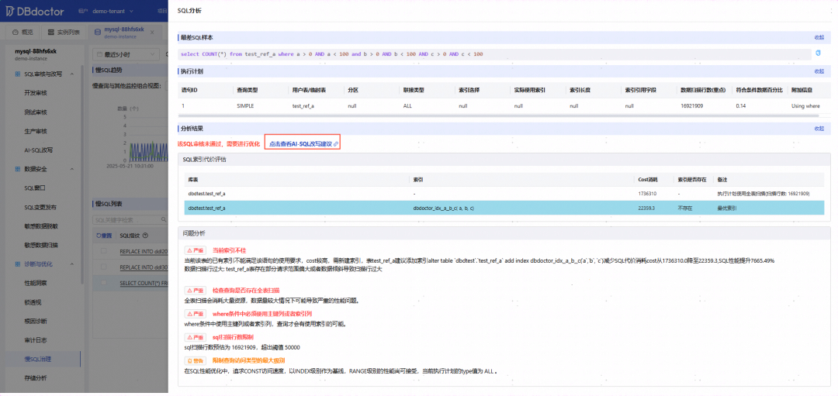838x396 pixels.
Task: Close the mysql-88hfs6xk instance tab
Action: (x=152, y=33)
